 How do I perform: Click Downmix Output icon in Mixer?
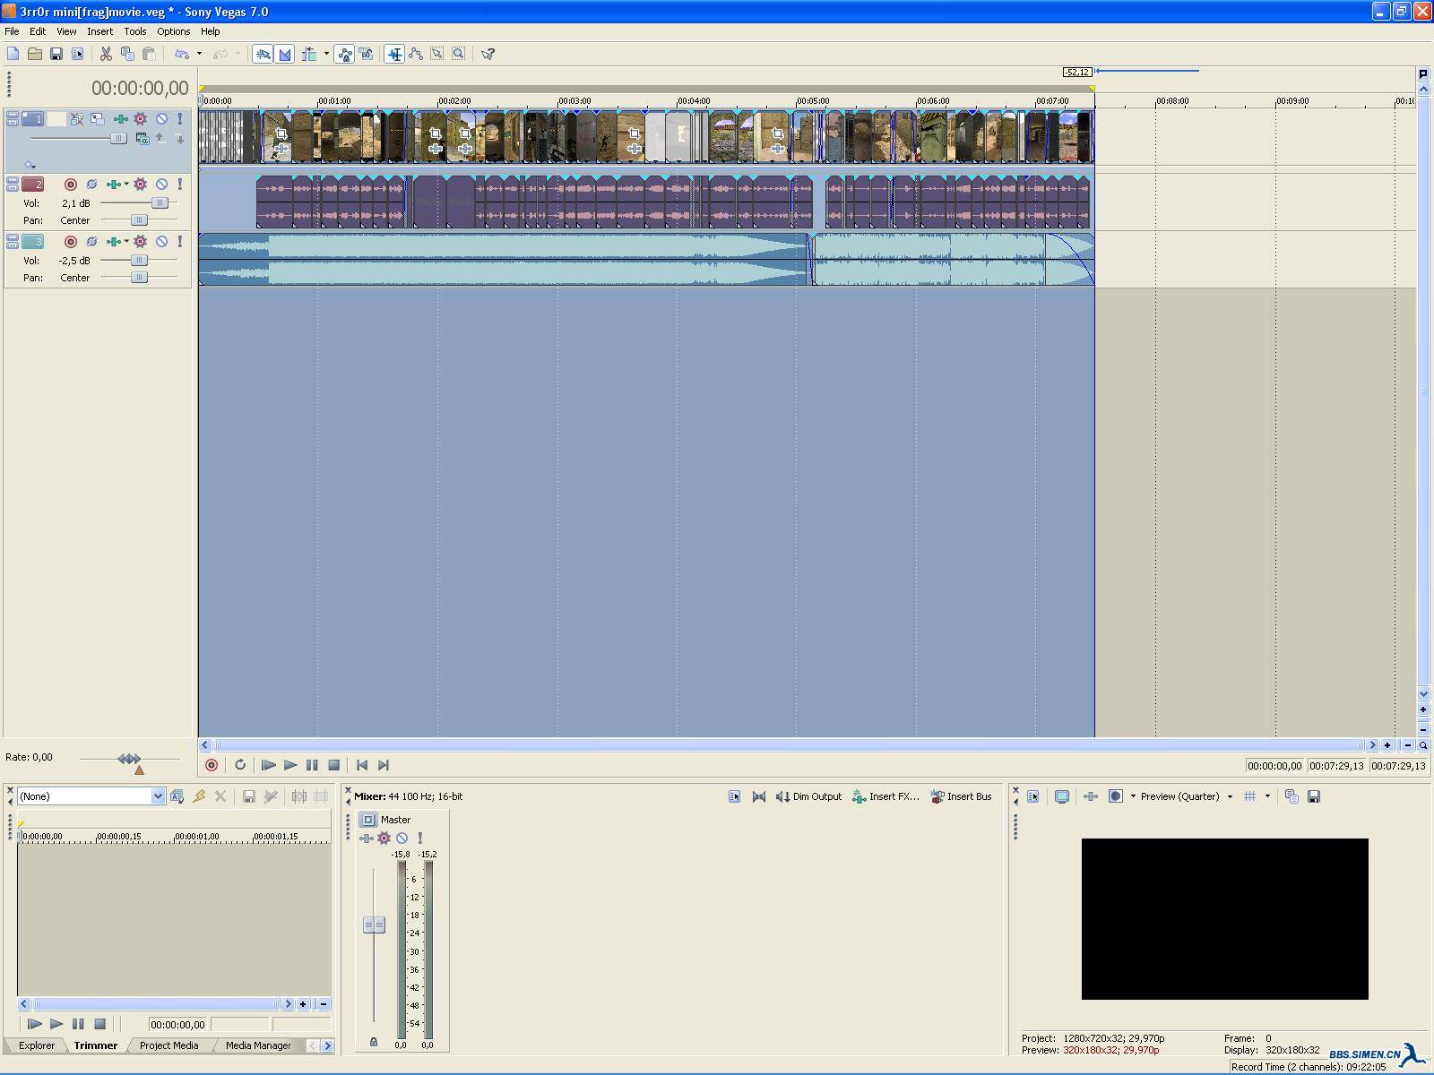point(759,796)
